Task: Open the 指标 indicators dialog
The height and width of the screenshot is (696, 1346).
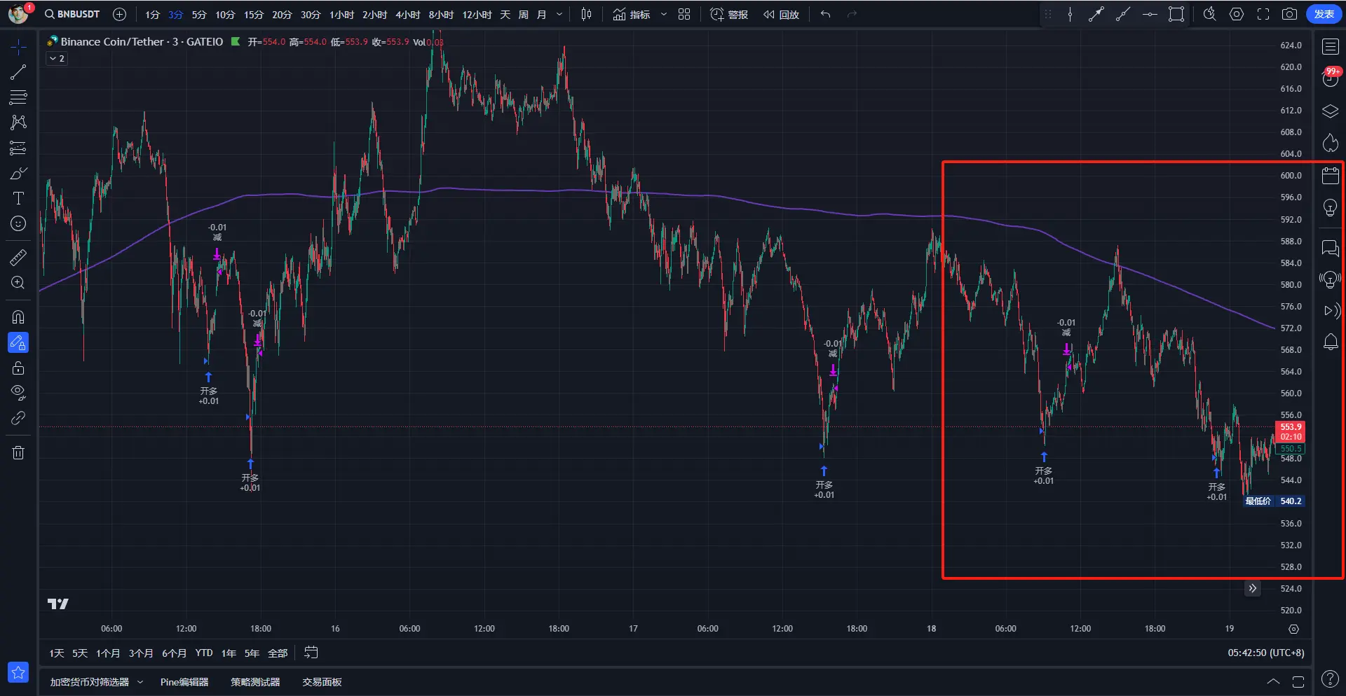Action: (x=632, y=15)
